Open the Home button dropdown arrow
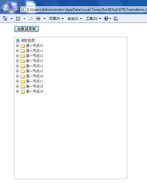The height and width of the screenshot is (186, 147). pyautogui.click(x=11, y=19)
